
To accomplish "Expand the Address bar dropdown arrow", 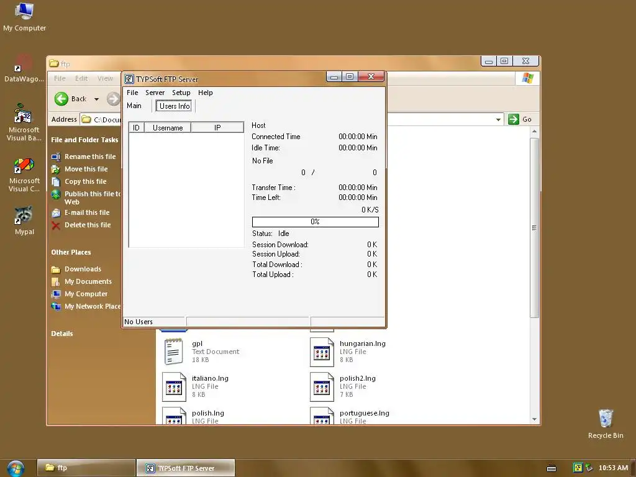I will pyautogui.click(x=498, y=119).
